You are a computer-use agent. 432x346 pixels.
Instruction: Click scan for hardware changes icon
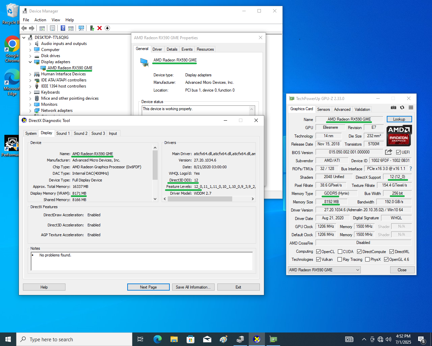81,28
